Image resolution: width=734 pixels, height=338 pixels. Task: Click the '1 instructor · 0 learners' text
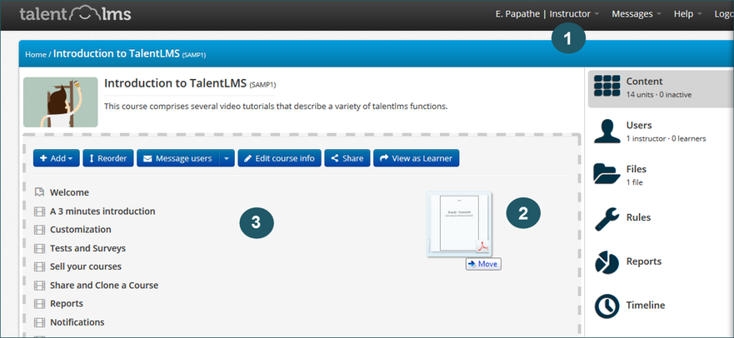tap(667, 138)
